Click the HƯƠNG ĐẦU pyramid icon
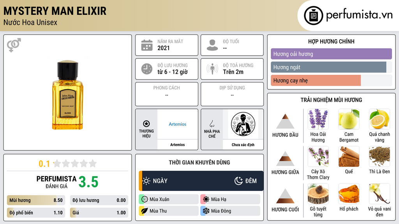Image resolution: width=399 pixels, height=224 pixels. click(285, 121)
